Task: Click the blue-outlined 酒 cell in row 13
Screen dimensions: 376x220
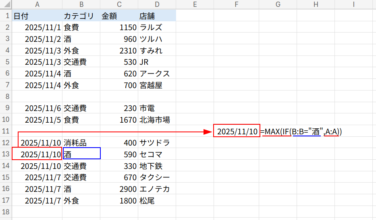Action: 82,154
